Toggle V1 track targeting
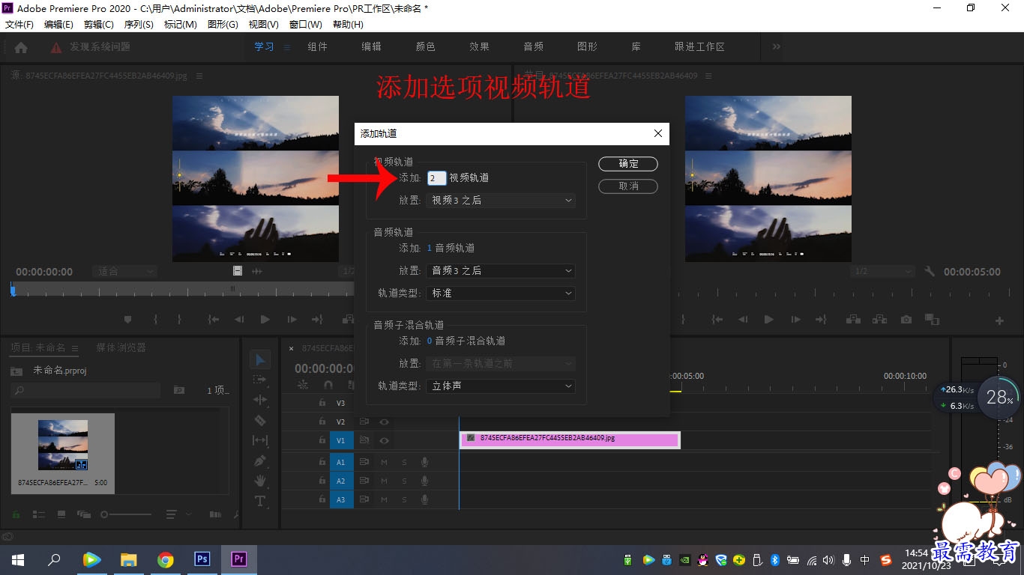The image size is (1024, 575). [x=341, y=440]
